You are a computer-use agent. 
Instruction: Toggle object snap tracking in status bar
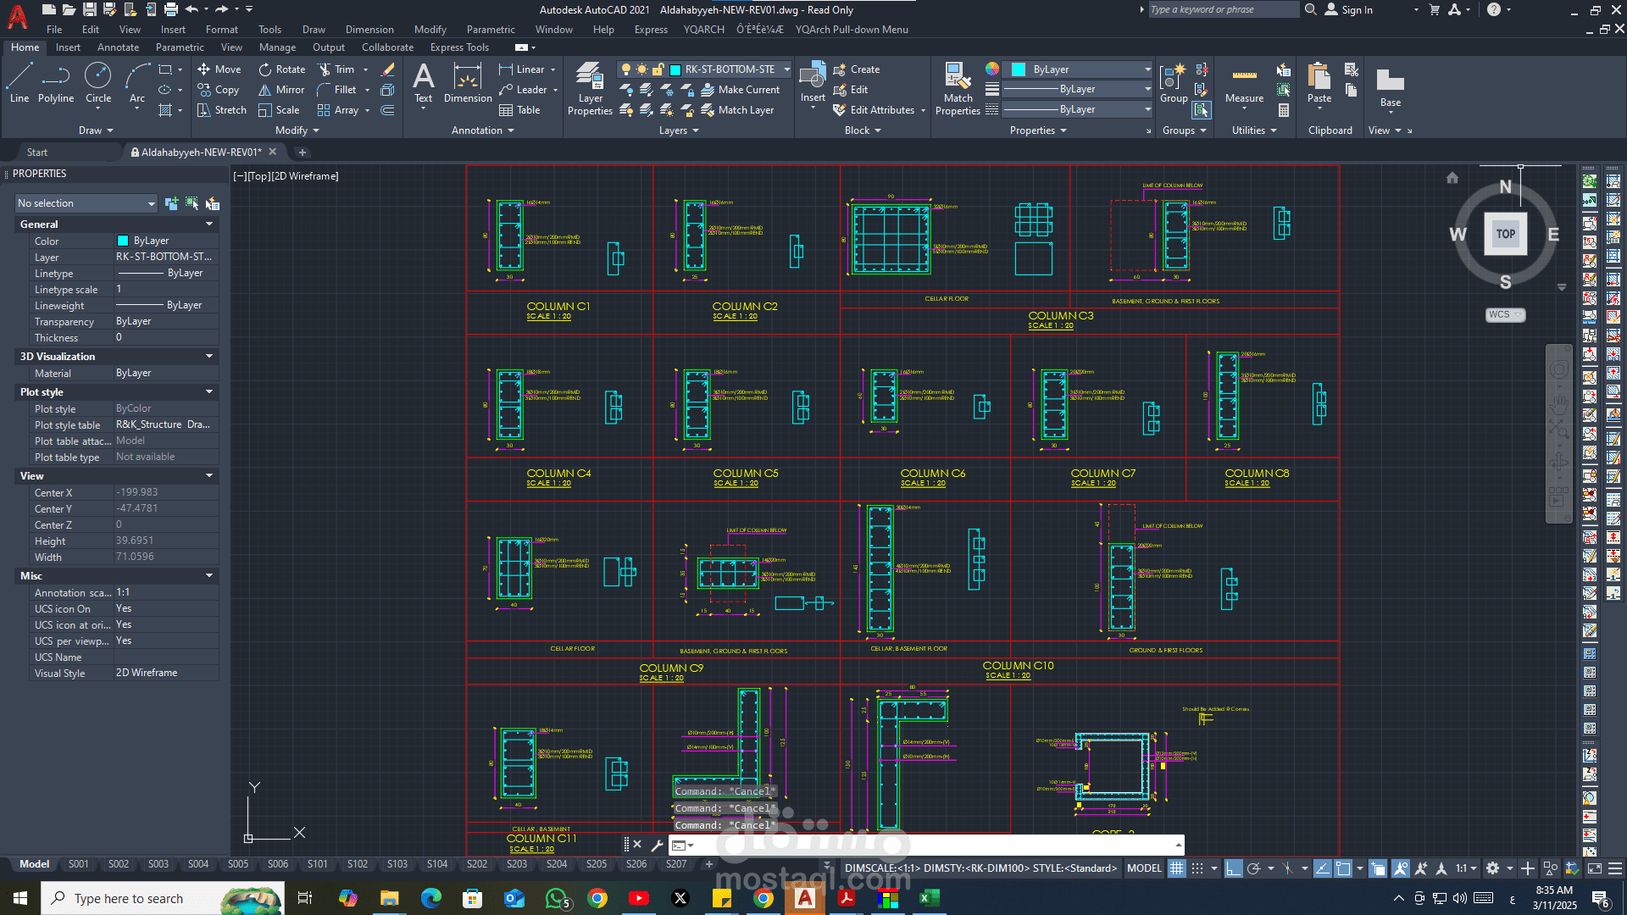(1322, 868)
